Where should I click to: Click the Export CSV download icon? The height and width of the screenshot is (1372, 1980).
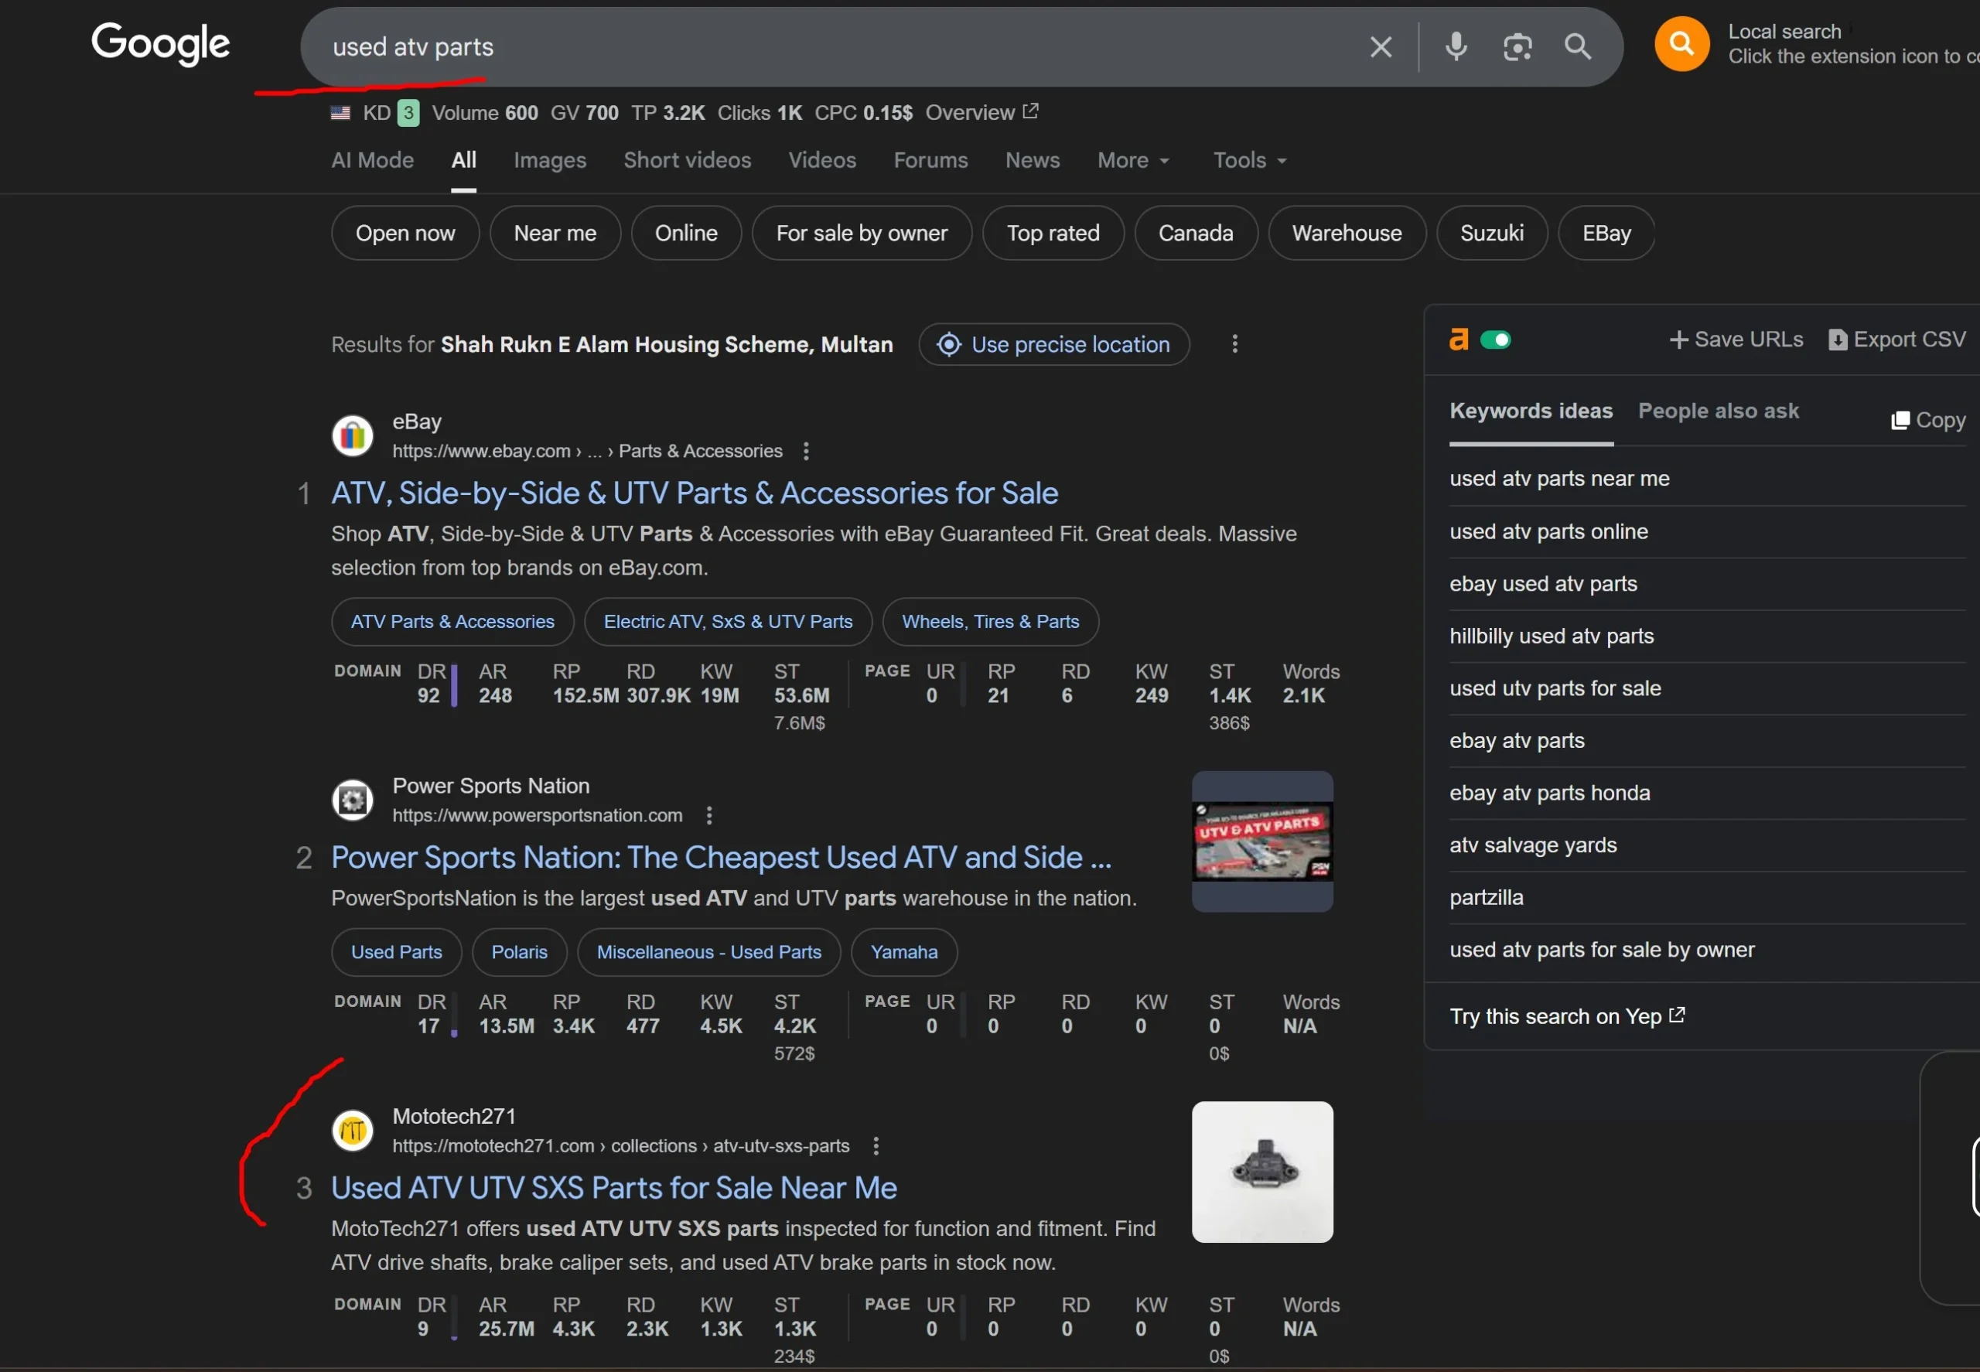(1837, 340)
